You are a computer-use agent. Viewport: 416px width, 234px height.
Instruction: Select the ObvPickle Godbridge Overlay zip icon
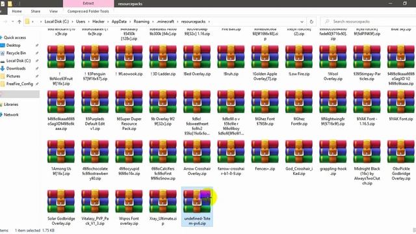click(x=400, y=151)
